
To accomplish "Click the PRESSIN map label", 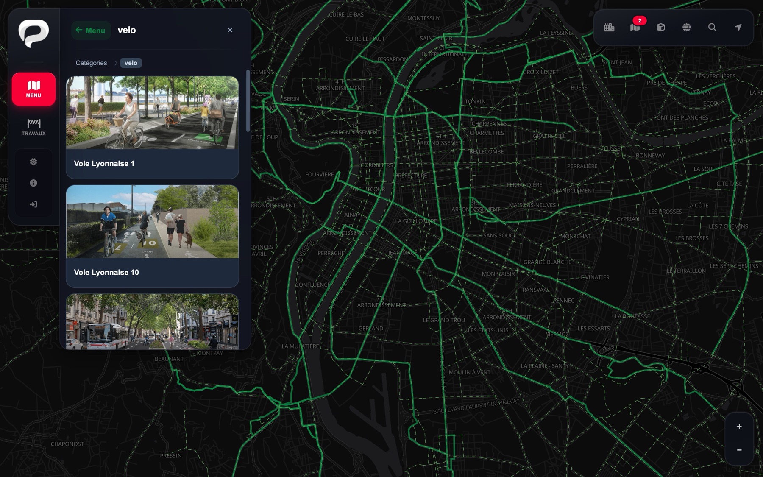I will pyautogui.click(x=171, y=456).
